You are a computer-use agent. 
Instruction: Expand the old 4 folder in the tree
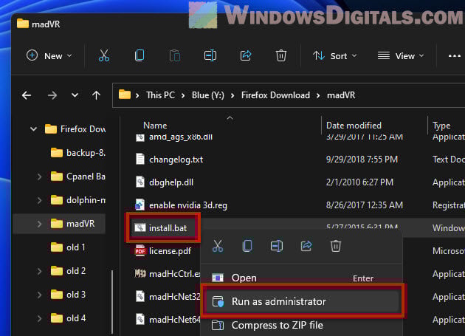39,318
